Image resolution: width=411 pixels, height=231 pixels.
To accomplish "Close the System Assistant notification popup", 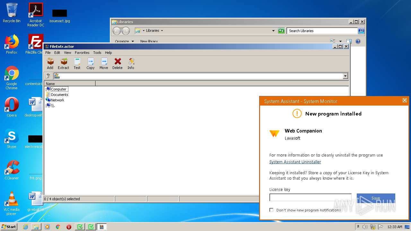I will (x=405, y=100).
